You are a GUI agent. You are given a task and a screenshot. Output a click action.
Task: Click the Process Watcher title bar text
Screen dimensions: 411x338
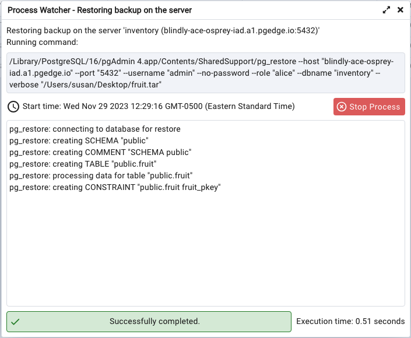(100, 10)
